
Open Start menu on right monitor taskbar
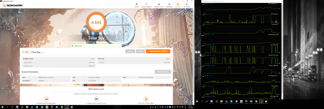[197, 101]
